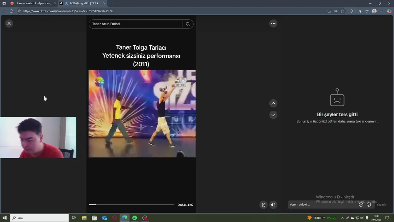
Task: Launch Opera browser from taskbar
Action: tap(115, 218)
